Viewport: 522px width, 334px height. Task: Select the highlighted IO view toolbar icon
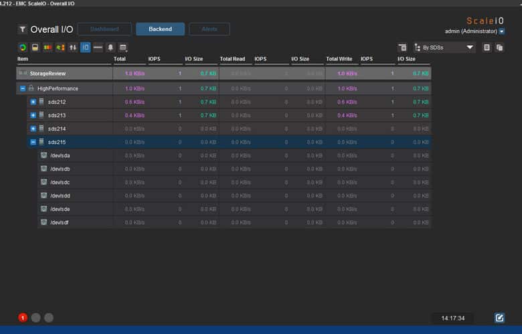85,48
